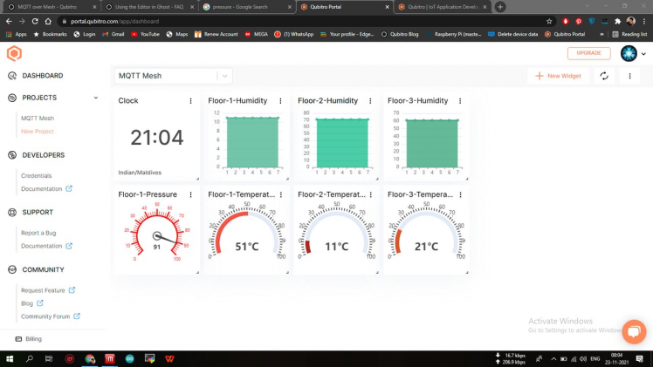The height and width of the screenshot is (367, 653).
Task: Switch to pressure Google Search tab
Action: pyautogui.click(x=246, y=7)
